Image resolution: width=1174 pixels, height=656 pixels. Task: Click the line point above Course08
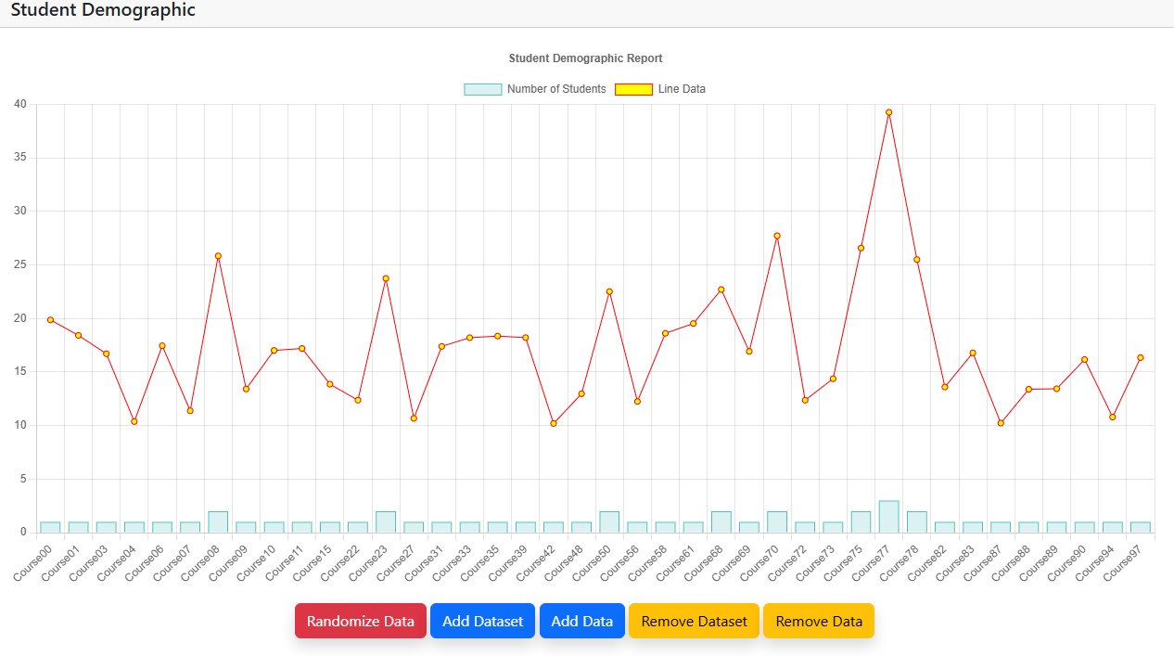click(218, 256)
